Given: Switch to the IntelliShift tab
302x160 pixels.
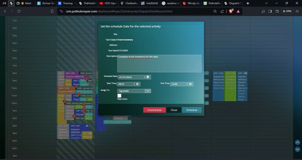Looking at the screenshot, I should [149, 3].
